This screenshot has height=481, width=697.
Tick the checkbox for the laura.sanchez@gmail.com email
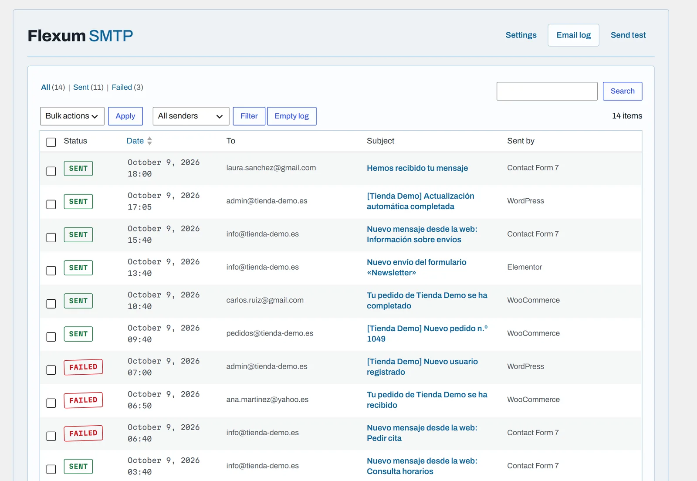click(51, 171)
